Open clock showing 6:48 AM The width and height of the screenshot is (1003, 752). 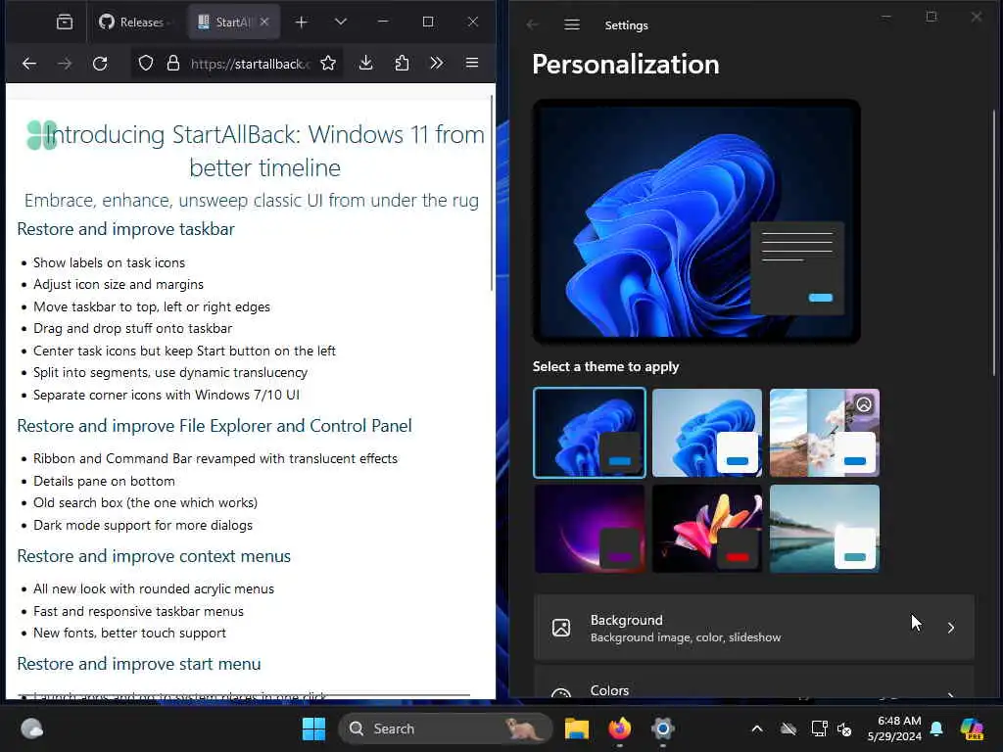click(x=894, y=728)
